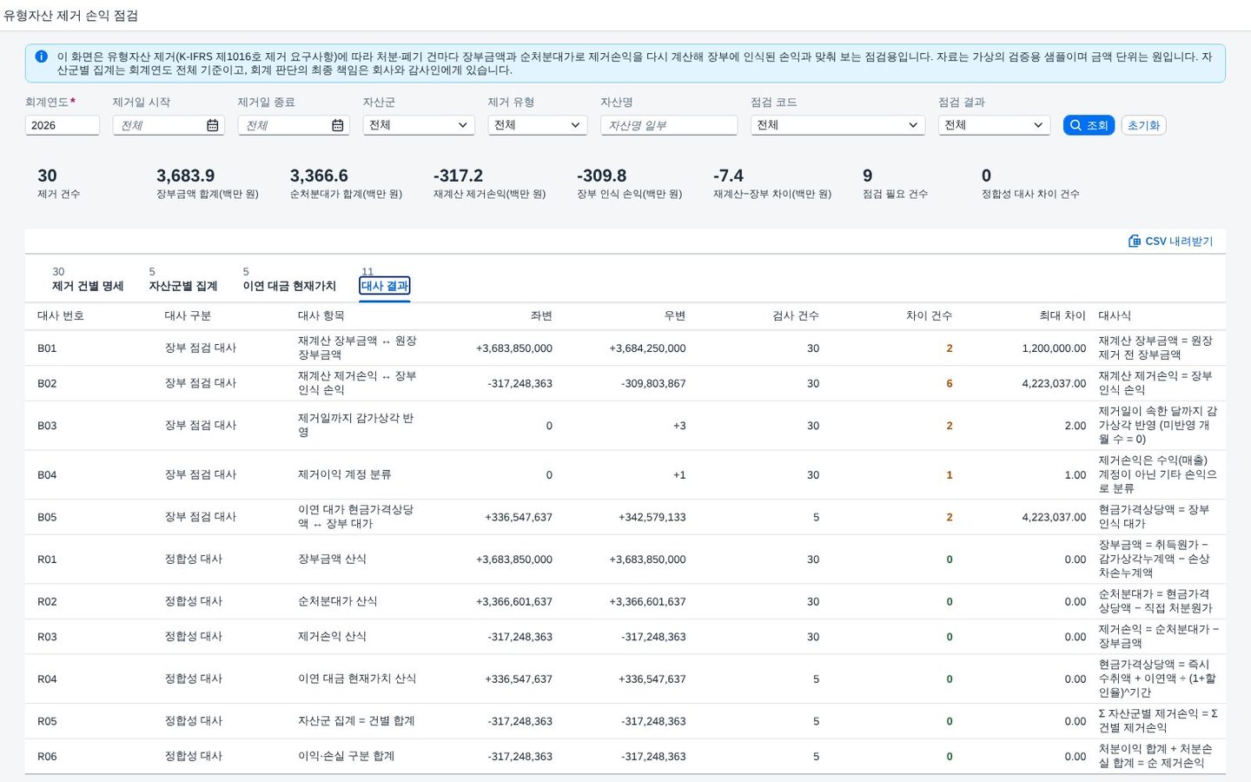The height and width of the screenshot is (782, 1251).
Task: Click the 차이 건수 column header
Action: [929, 315]
